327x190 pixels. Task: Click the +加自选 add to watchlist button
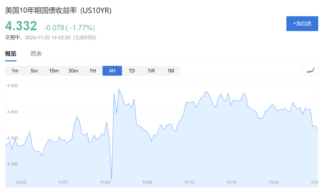point(302,24)
